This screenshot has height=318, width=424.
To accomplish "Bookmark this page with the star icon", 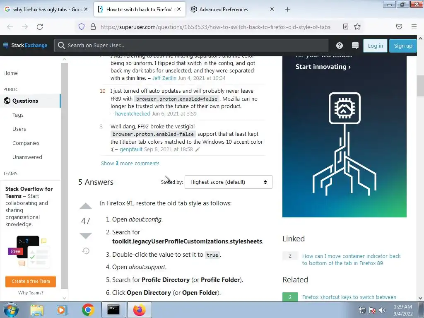I will [357, 26].
